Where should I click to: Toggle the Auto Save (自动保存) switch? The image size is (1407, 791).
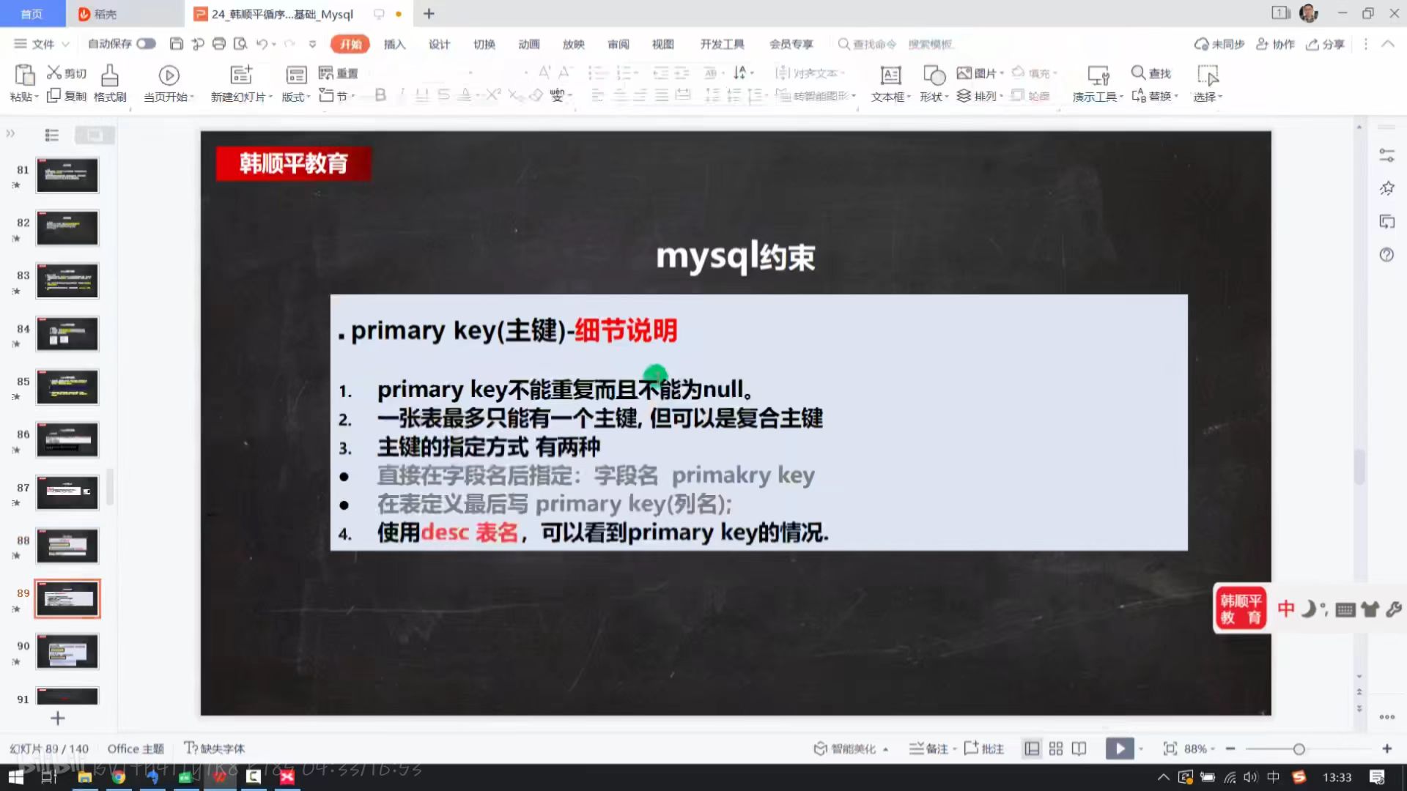click(146, 44)
